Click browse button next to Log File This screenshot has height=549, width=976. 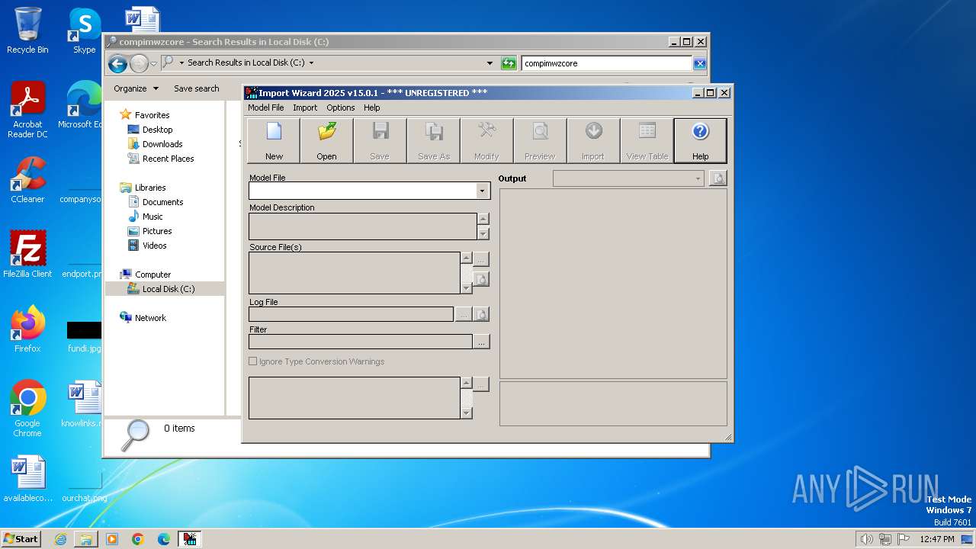pos(464,314)
